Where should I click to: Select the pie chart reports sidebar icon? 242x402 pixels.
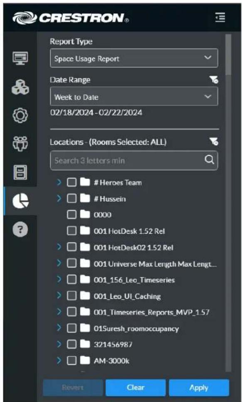pos(20,201)
